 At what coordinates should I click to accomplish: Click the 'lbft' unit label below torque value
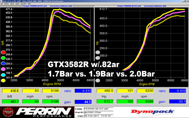(x=10, y=96)
